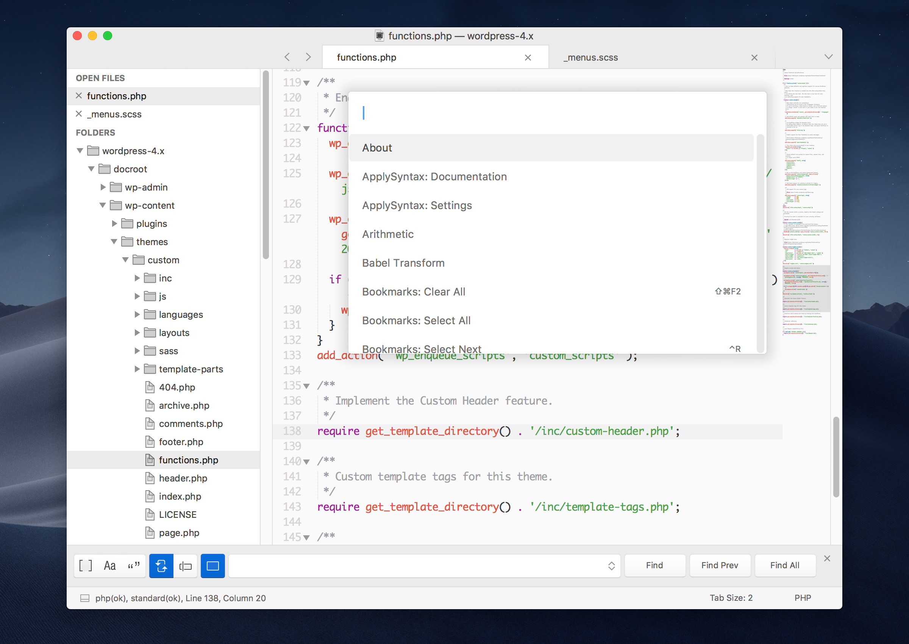Screen dimensions: 909x644
Task: Expand the plugins folder
Action: click(114, 224)
